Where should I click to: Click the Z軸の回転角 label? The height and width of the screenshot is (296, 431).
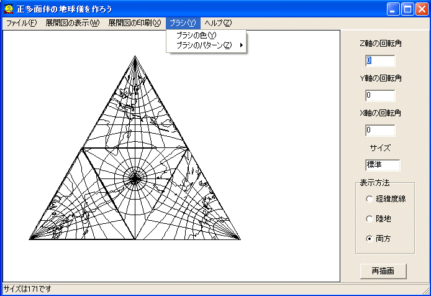[381, 44]
